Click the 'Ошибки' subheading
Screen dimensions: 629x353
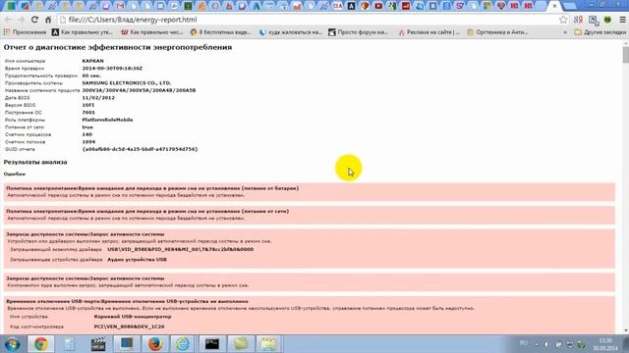point(15,175)
